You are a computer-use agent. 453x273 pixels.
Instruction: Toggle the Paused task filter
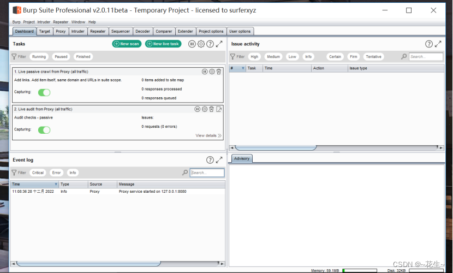(61, 57)
